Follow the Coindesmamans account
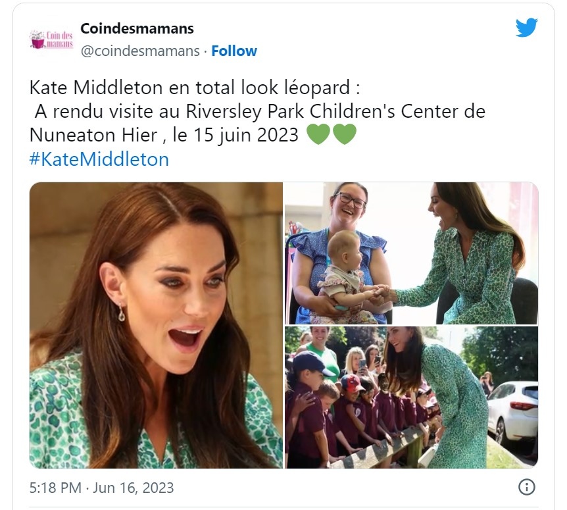The height and width of the screenshot is (510, 567). pos(234,51)
